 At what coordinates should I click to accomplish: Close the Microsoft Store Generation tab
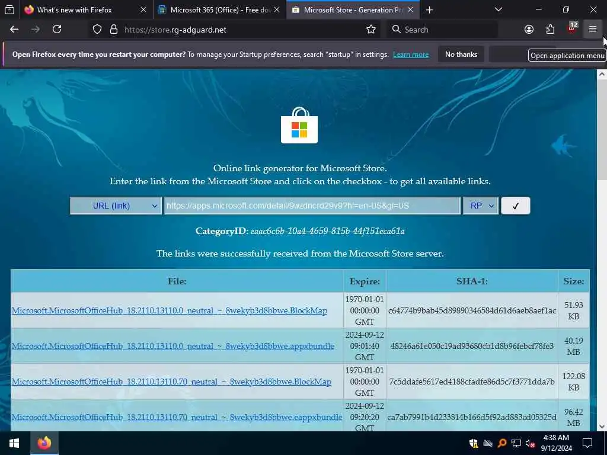click(410, 10)
